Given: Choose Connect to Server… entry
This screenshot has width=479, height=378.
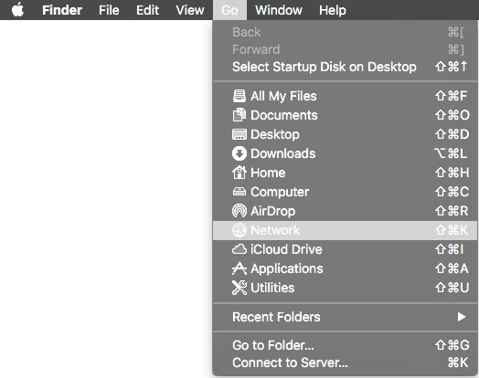Looking at the screenshot, I should click(x=345, y=362).
